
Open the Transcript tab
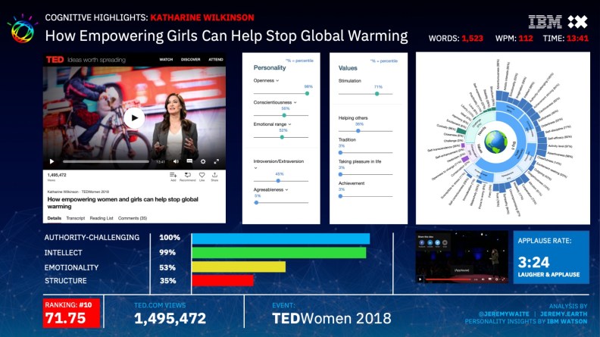tap(75, 218)
